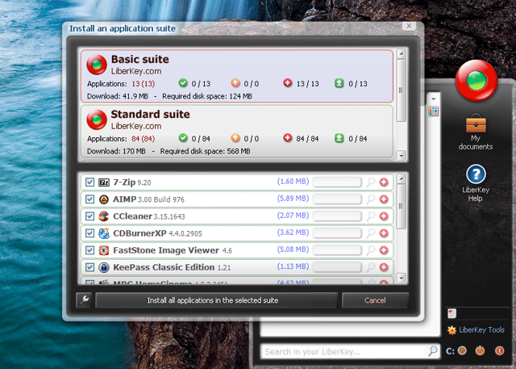Uncheck the KeePass Classic Edition checkbox
This screenshot has height=369, width=516.
(89, 267)
